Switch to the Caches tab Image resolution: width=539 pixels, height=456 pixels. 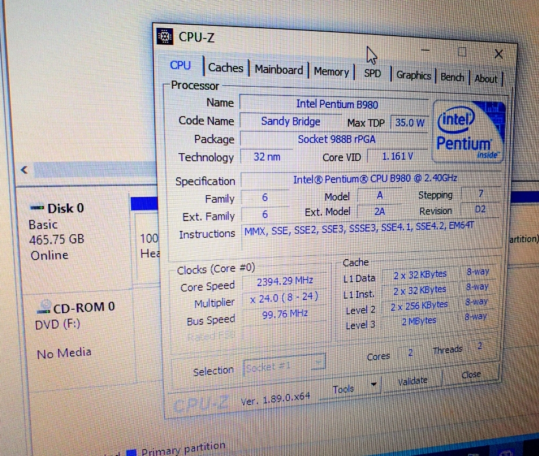[225, 67]
